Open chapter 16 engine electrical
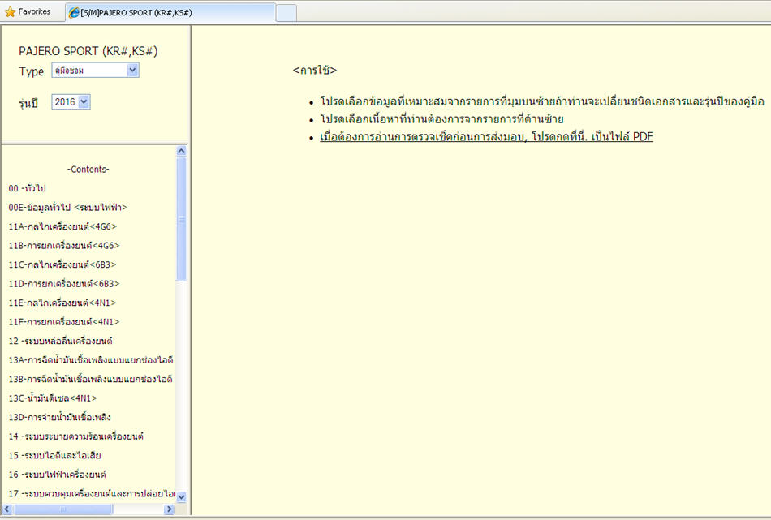Viewport: 771px width, 520px height. tap(57, 475)
